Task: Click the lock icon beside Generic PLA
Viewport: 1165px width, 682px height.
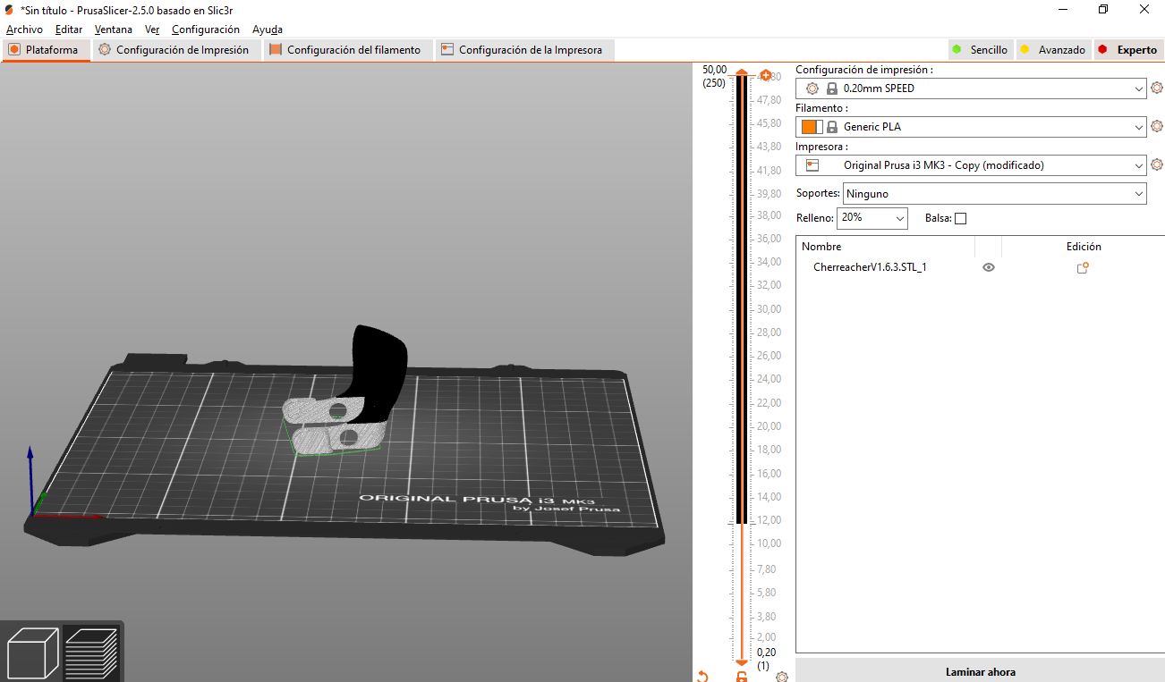Action: [x=832, y=127]
